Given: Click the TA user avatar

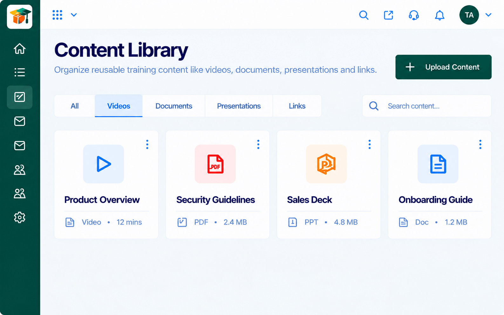Looking at the screenshot, I should pyautogui.click(x=469, y=15).
